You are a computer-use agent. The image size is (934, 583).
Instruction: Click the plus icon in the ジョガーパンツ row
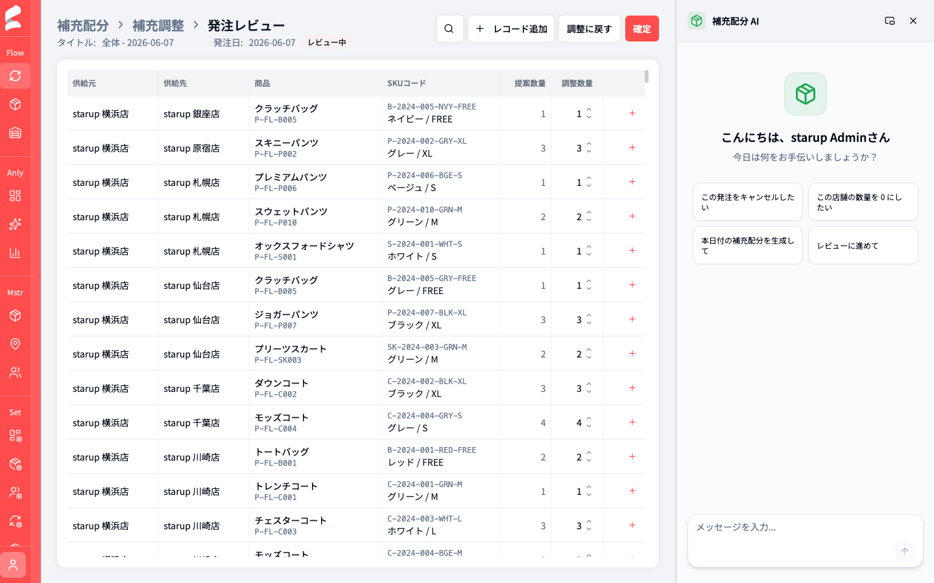point(632,319)
